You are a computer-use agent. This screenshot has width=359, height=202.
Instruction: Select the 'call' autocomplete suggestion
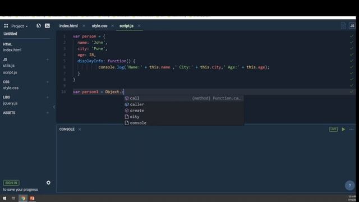point(184,98)
